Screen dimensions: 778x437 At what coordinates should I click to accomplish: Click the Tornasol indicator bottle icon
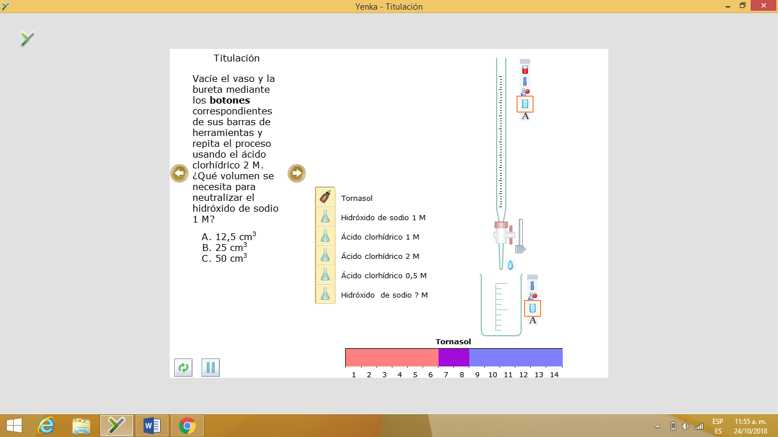coord(325,197)
